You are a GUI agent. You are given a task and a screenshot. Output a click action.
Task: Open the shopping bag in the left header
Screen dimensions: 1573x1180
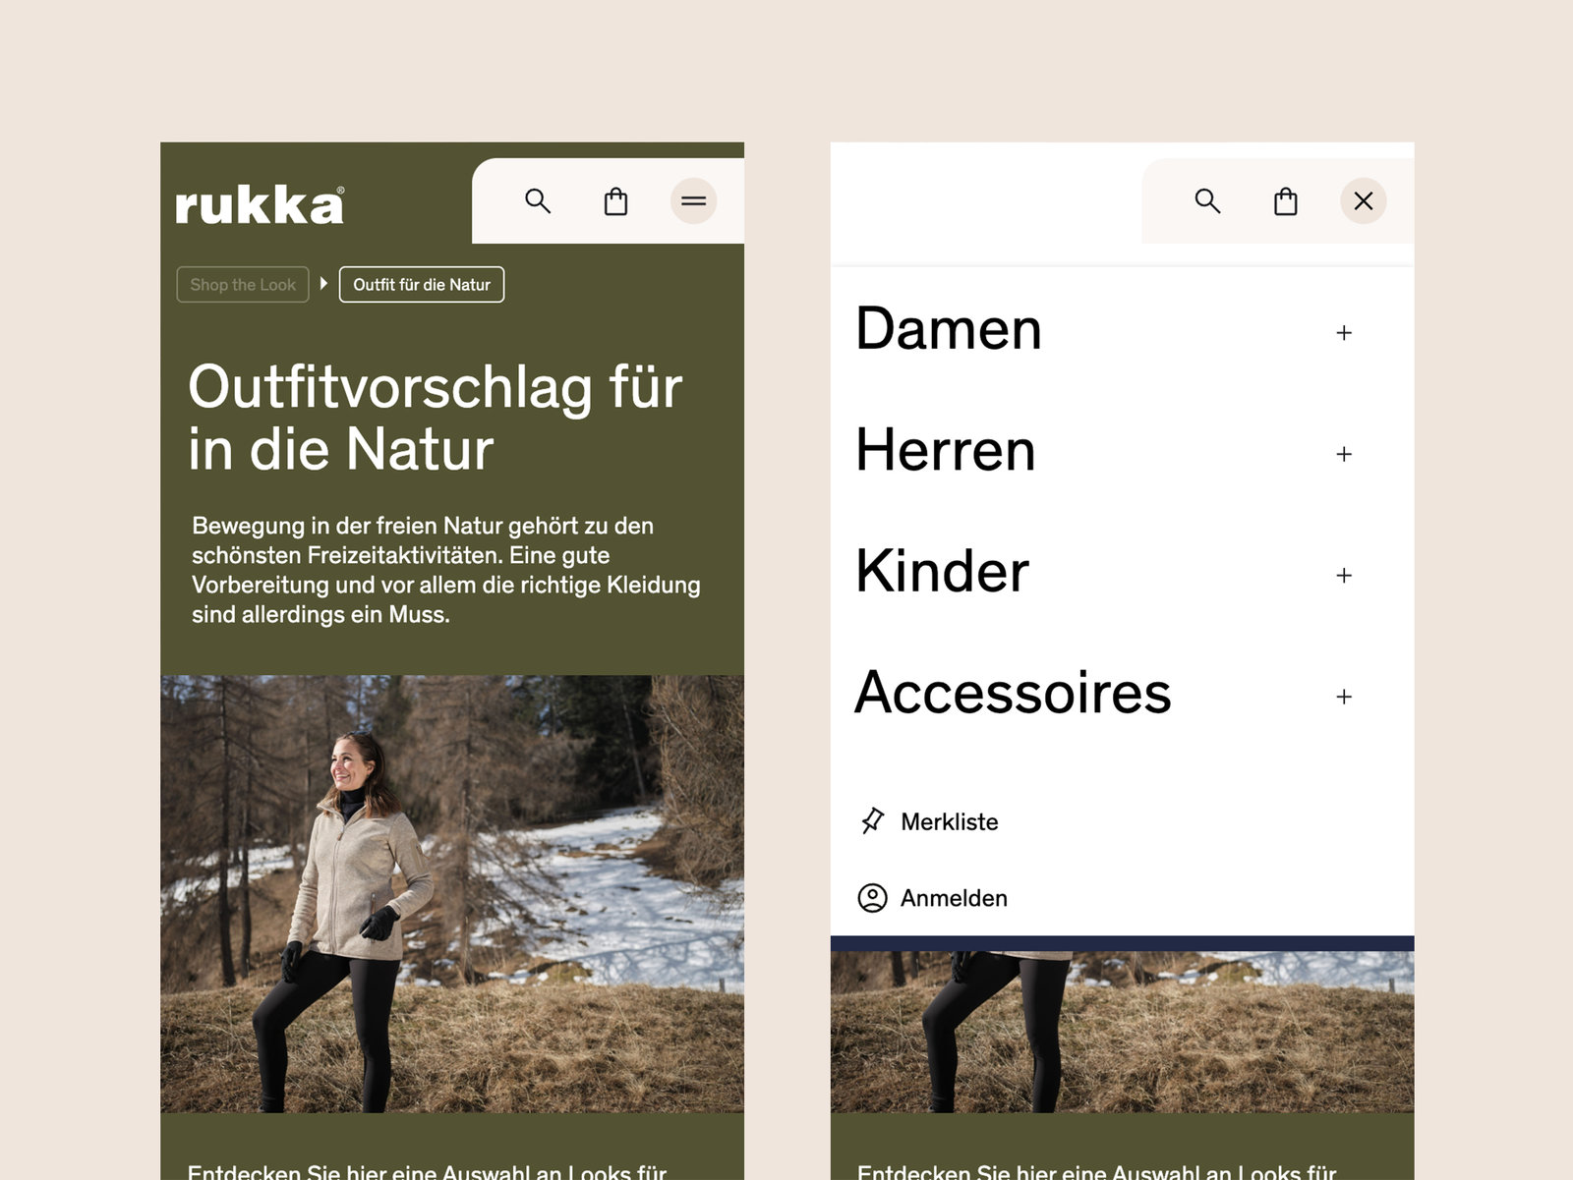click(x=615, y=201)
